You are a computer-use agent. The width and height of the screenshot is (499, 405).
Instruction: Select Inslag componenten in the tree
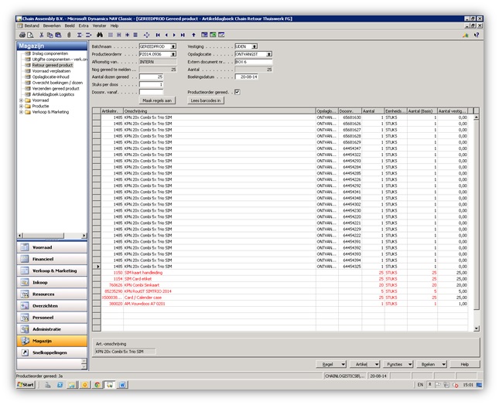coord(50,53)
